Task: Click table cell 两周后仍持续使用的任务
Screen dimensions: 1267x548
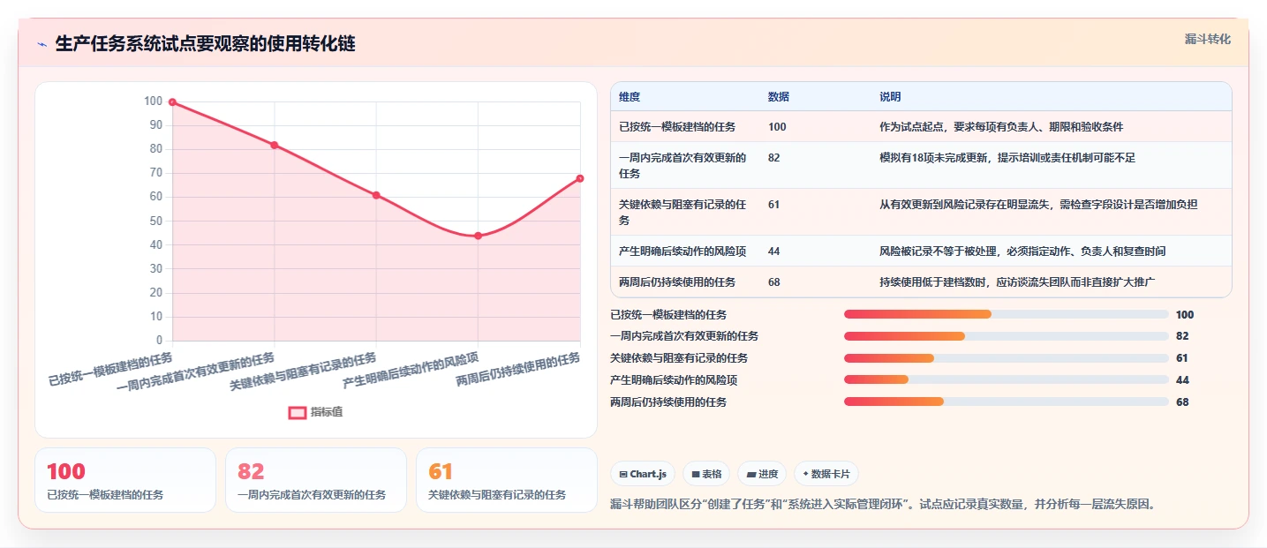Action: point(677,282)
